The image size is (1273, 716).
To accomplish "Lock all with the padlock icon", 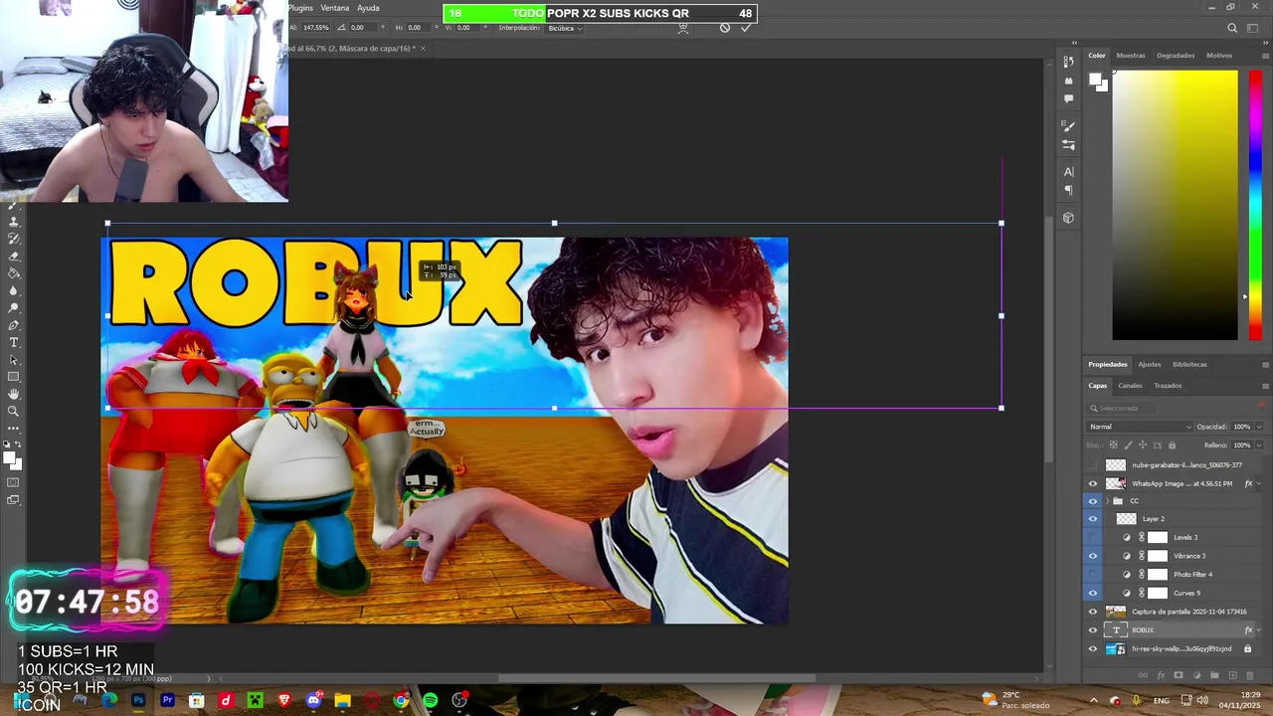I will click(x=1172, y=446).
